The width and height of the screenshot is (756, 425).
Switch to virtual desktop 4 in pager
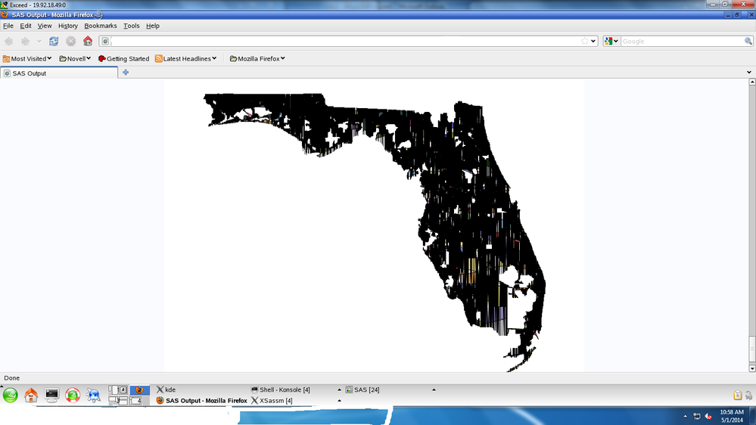139,401
